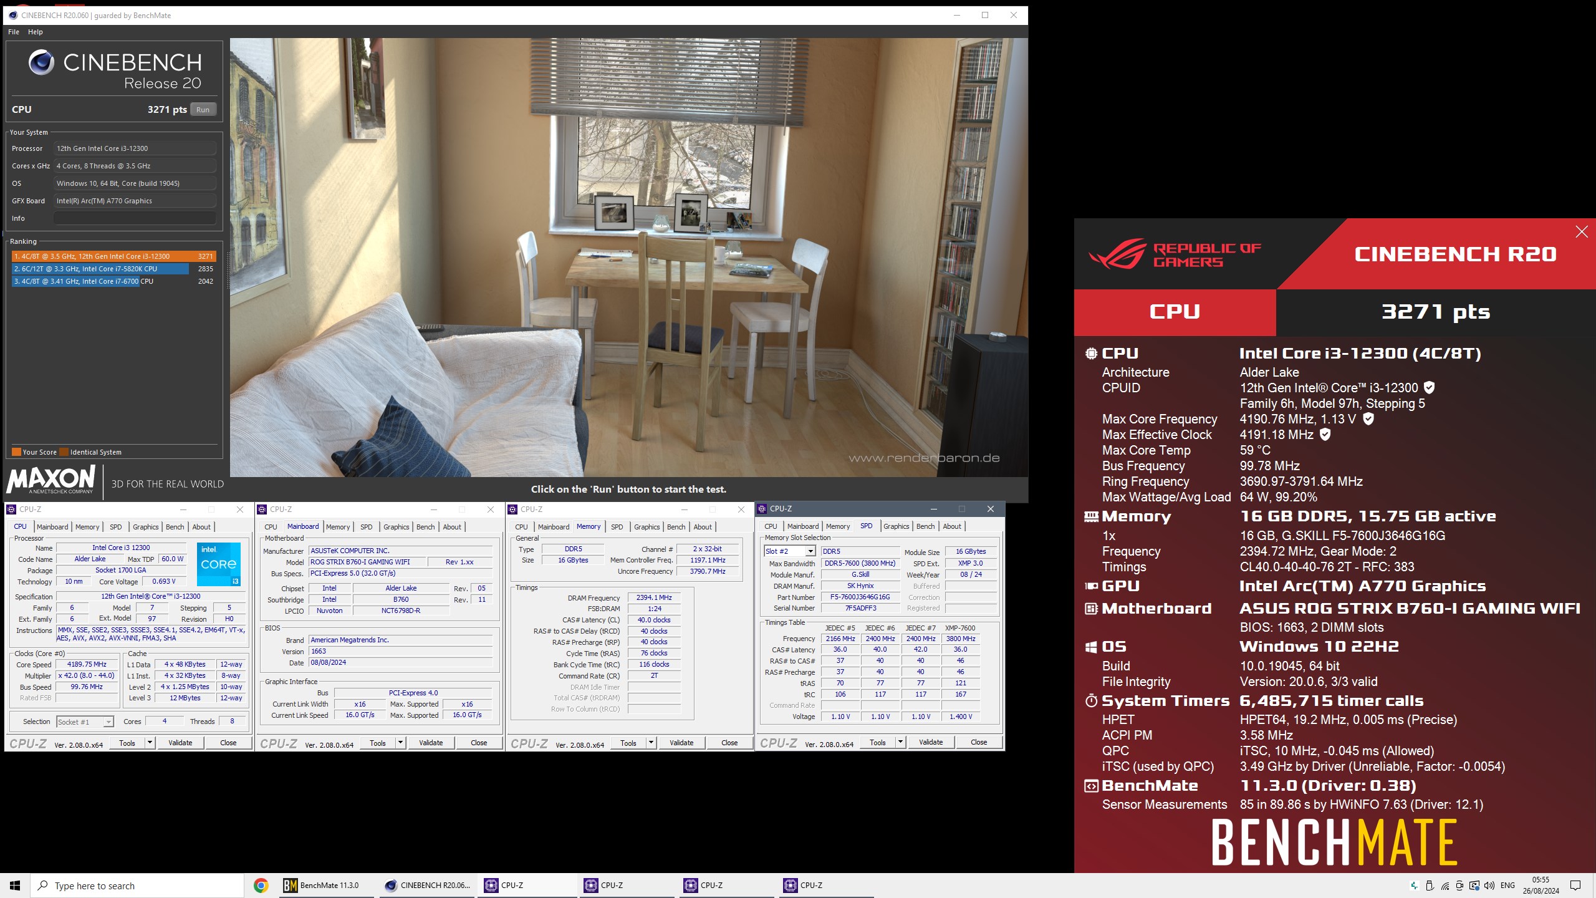
Task: Click the Safely Remove Hardware USB tray icon
Action: tap(1430, 886)
